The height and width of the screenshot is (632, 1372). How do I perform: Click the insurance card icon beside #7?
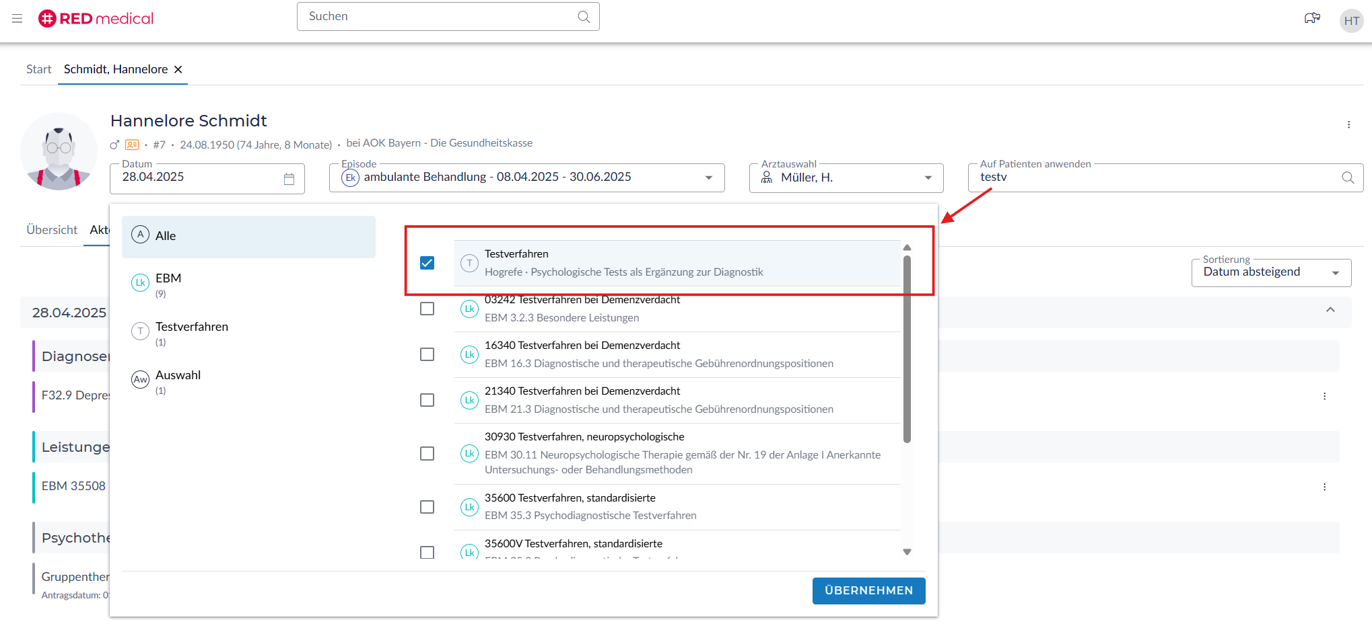[132, 145]
